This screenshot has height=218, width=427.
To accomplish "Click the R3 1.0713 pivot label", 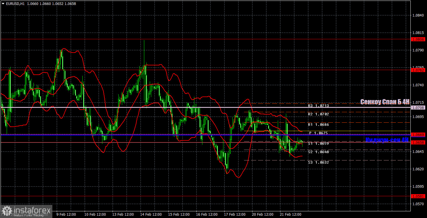I will [319, 106].
